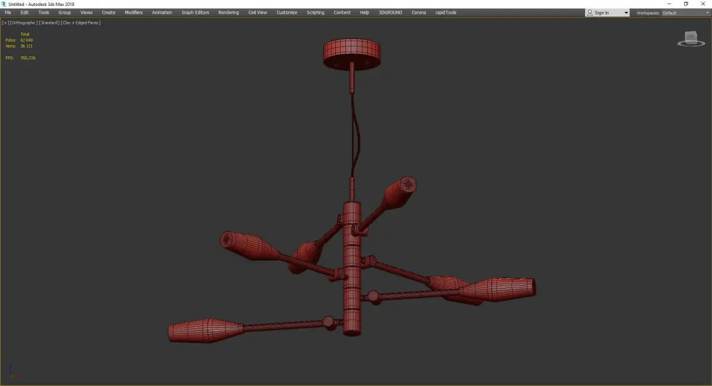The height and width of the screenshot is (386, 712).
Task: Restore down the 3ds Max window
Action: (686, 4)
